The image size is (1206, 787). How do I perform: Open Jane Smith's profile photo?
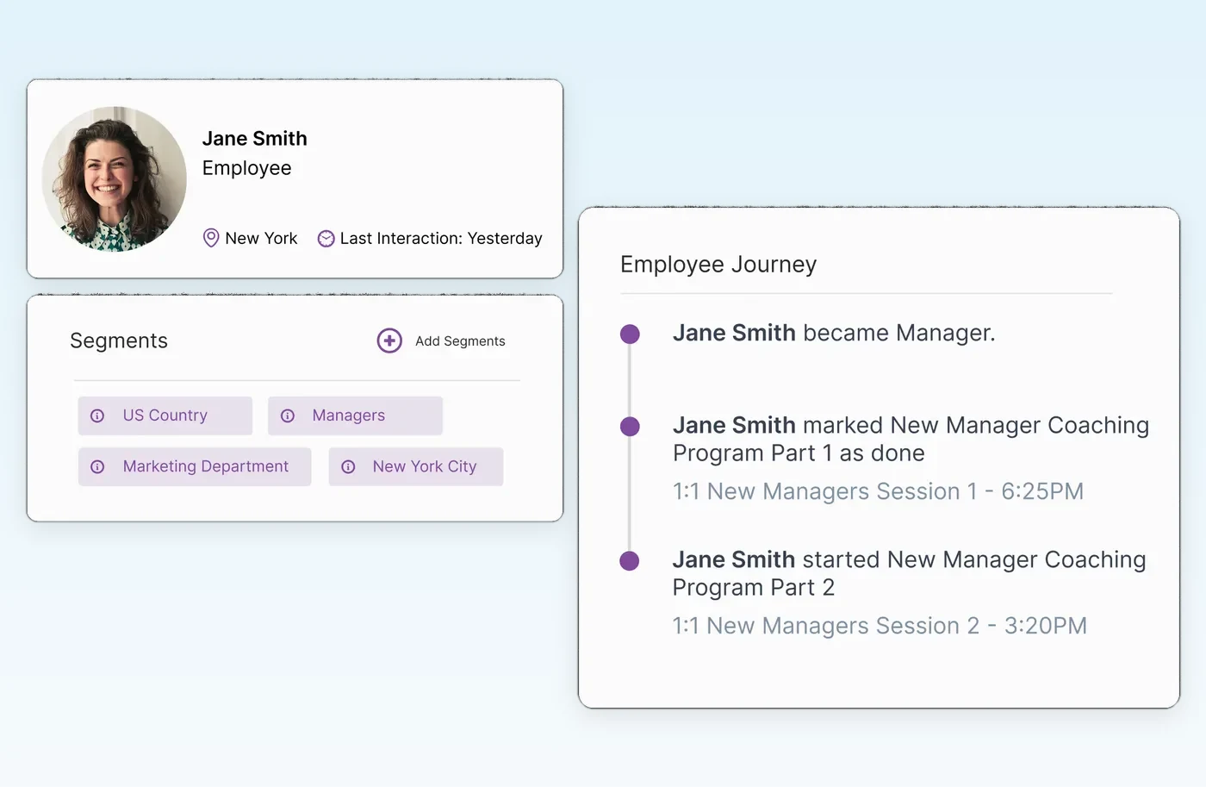coord(115,179)
